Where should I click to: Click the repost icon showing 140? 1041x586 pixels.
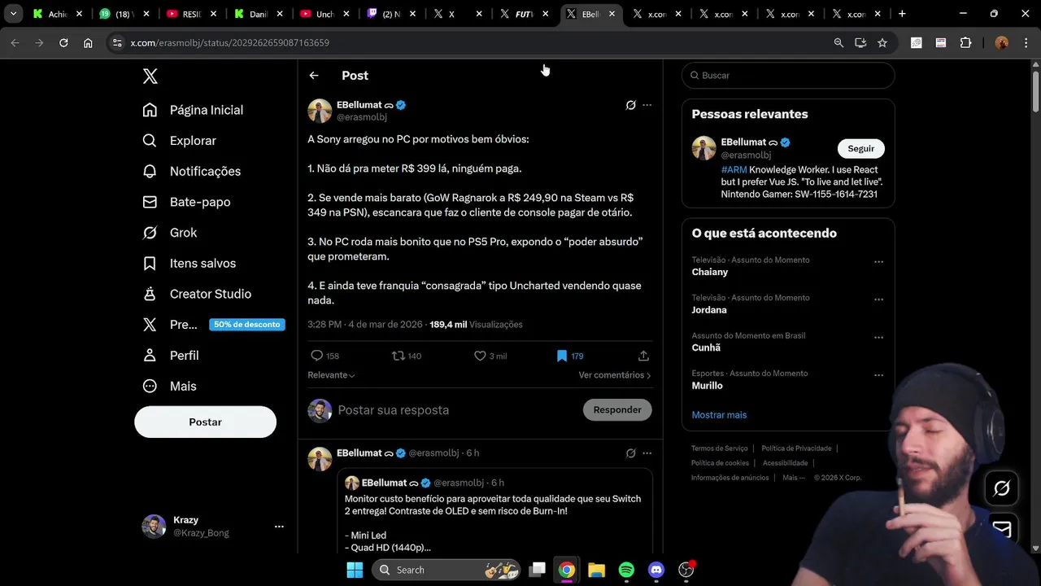(407, 356)
